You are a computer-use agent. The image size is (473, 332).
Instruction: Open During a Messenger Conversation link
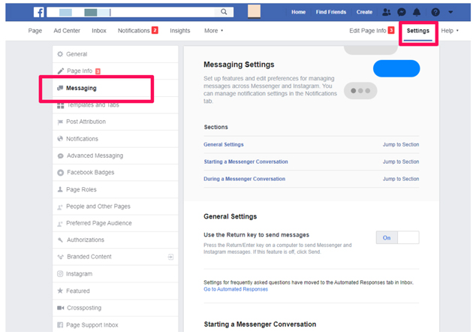(244, 179)
